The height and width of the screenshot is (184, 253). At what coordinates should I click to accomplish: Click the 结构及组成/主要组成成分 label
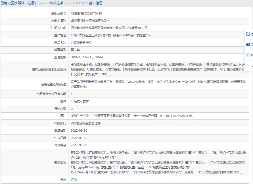49,69
